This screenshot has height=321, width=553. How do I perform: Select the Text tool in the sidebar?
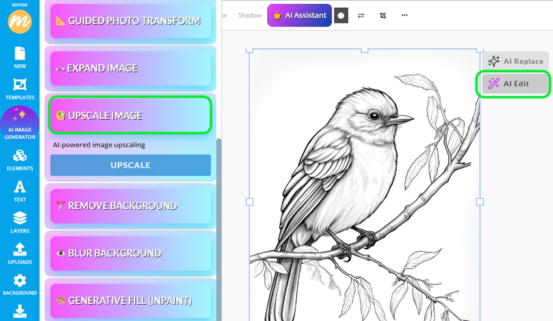(x=20, y=191)
